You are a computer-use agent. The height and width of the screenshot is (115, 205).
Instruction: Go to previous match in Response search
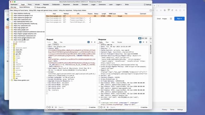point(104,107)
